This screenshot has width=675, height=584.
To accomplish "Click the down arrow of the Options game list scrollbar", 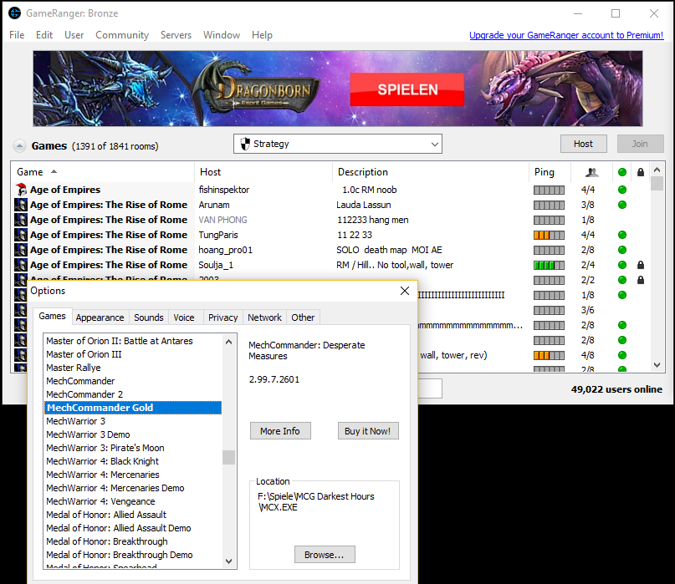I will pos(229,561).
